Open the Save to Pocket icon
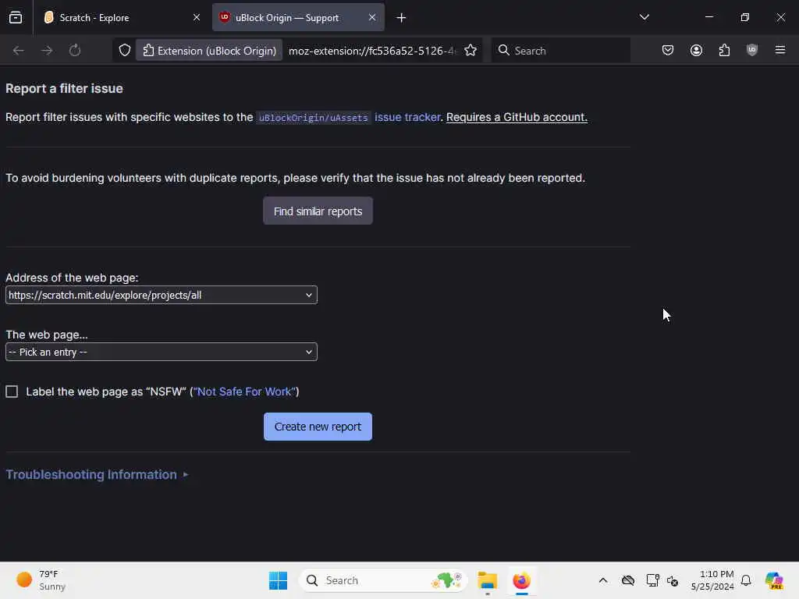 click(x=668, y=51)
